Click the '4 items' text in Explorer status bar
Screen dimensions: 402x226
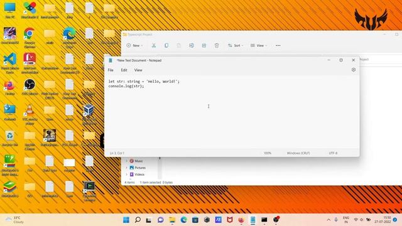129,183
